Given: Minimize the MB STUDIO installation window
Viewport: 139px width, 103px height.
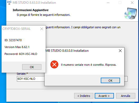Looking at the screenshot, I should (108, 3).
